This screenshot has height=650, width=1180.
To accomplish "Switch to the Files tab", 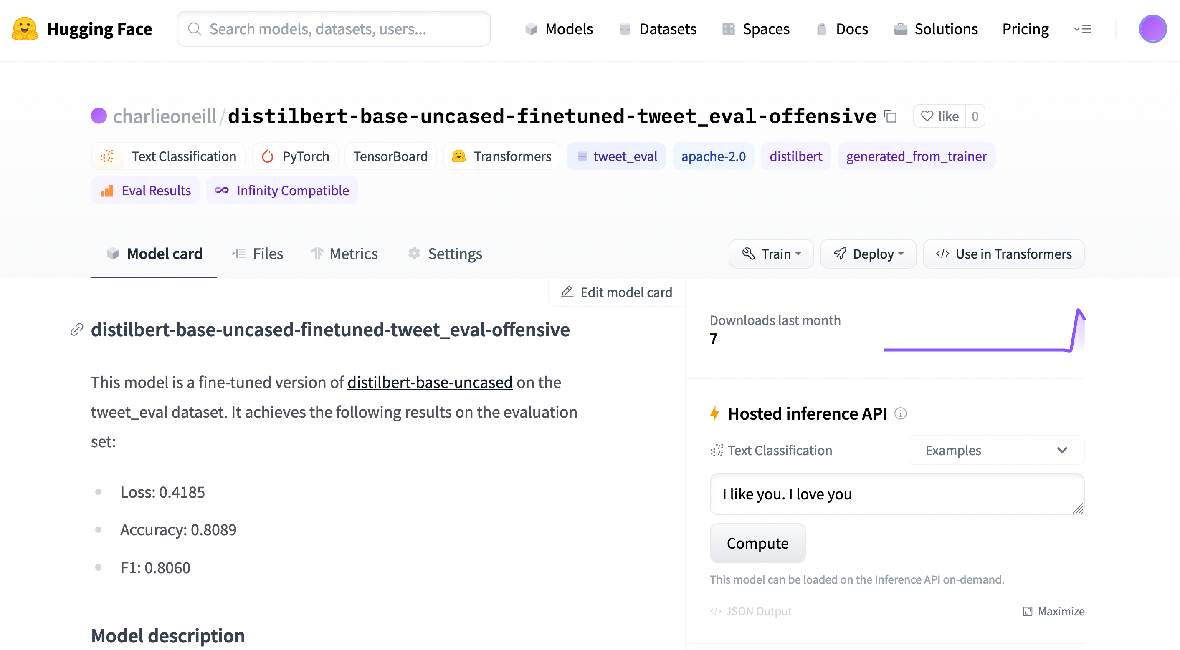I will [x=258, y=254].
